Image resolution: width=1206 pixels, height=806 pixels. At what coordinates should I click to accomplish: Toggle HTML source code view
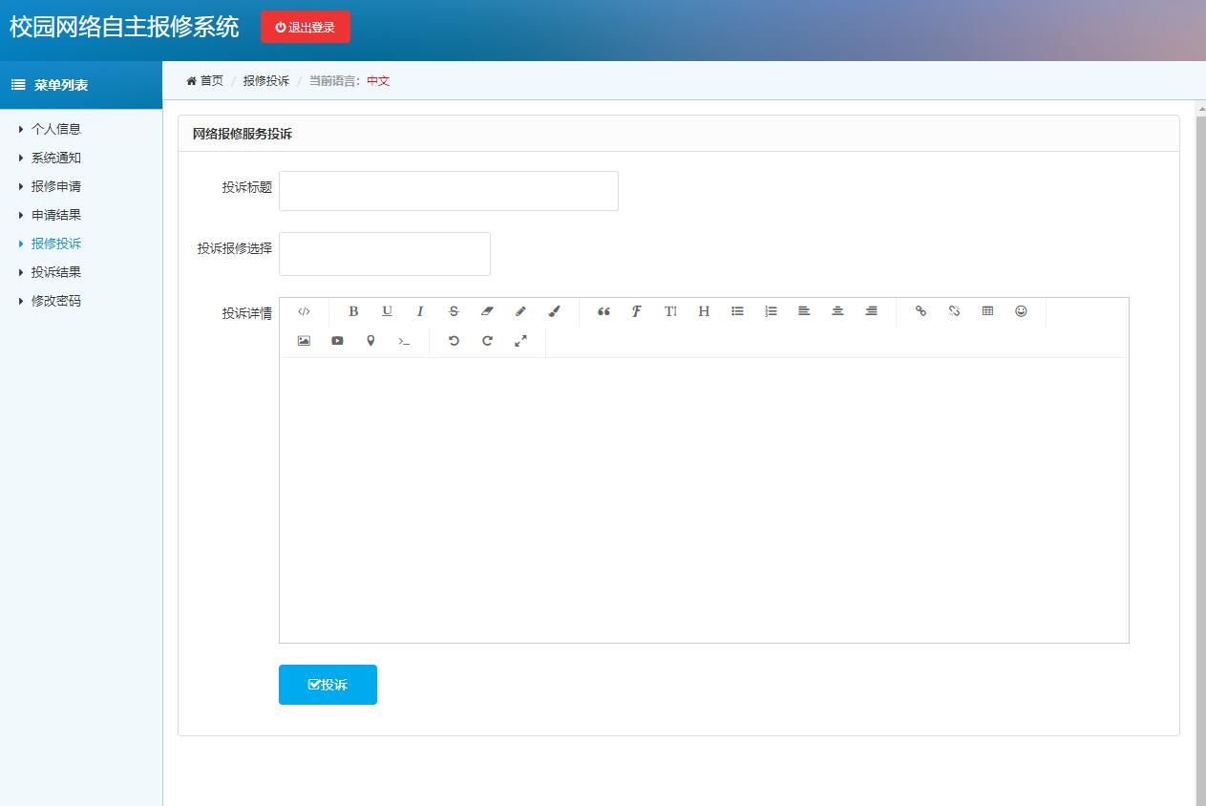304,311
